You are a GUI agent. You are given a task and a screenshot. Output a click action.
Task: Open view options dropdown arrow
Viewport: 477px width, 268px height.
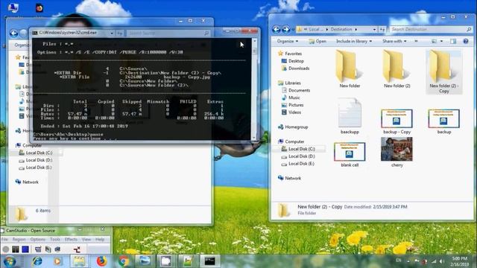[x=441, y=41]
